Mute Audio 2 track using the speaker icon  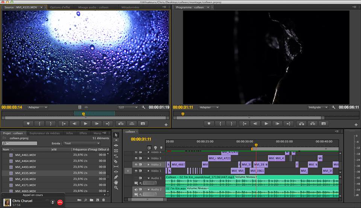pyautogui.click(x=136, y=189)
